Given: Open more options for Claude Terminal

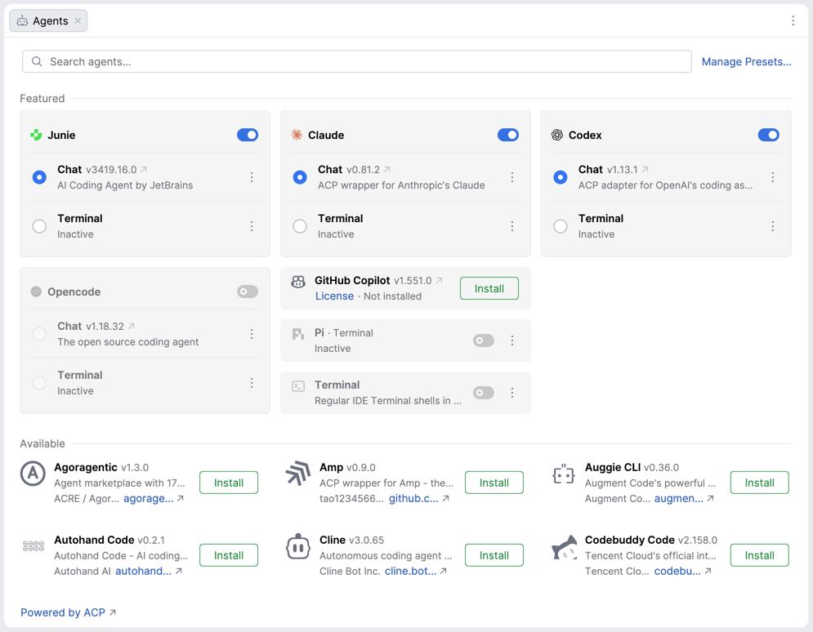Looking at the screenshot, I should click(512, 226).
